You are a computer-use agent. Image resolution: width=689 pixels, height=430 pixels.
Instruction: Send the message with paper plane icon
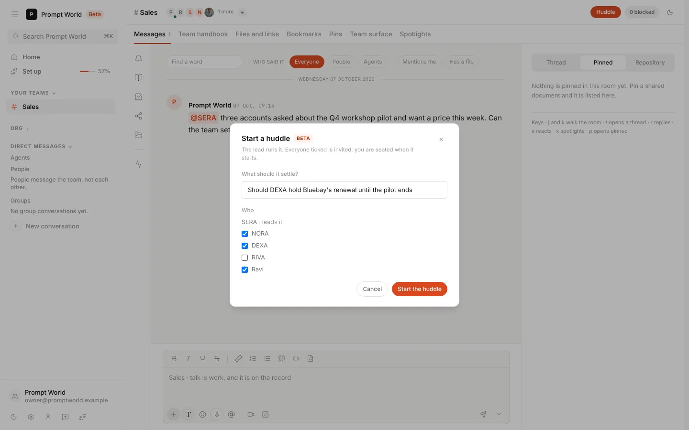[483, 414]
